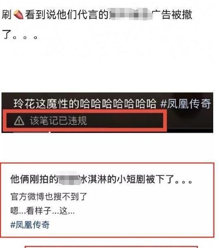Click the sweet potato emoji in first line
The width and height of the screenshot is (219, 248).
(19, 15)
